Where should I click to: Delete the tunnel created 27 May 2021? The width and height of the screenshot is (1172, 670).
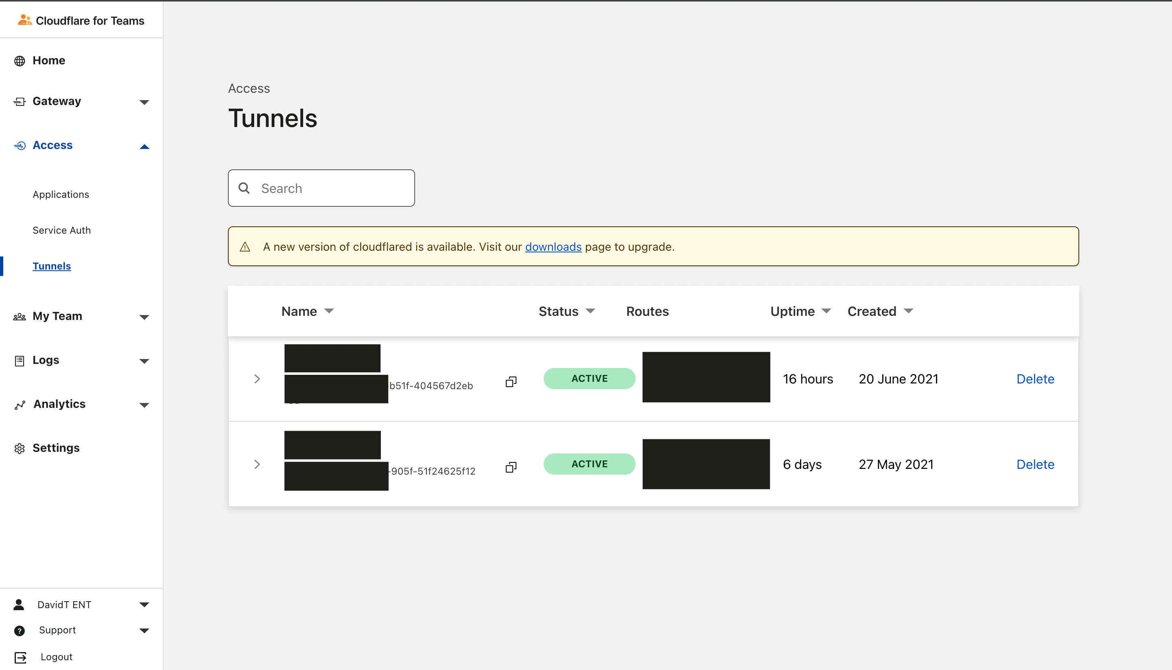[1035, 464]
